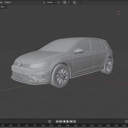The width and height of the screenshot is (128, 128).
Task: Play the animation in reverse
Action: point(64,121)
